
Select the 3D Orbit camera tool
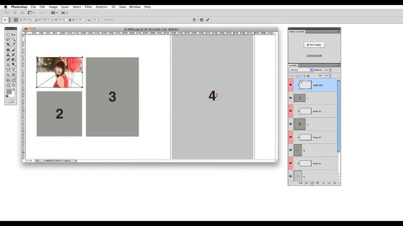tap(13, 80)
